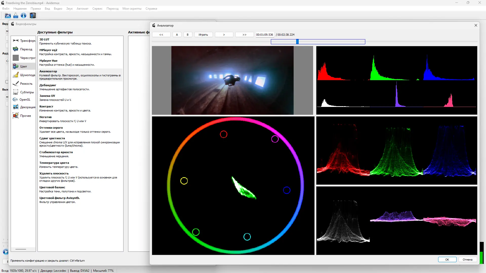Select the Переход filter category
The width and height of the screenshot is (486, 273).
(26, 49)
